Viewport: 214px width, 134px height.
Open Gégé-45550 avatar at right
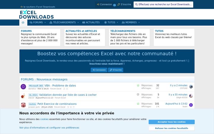pos(191,96)
